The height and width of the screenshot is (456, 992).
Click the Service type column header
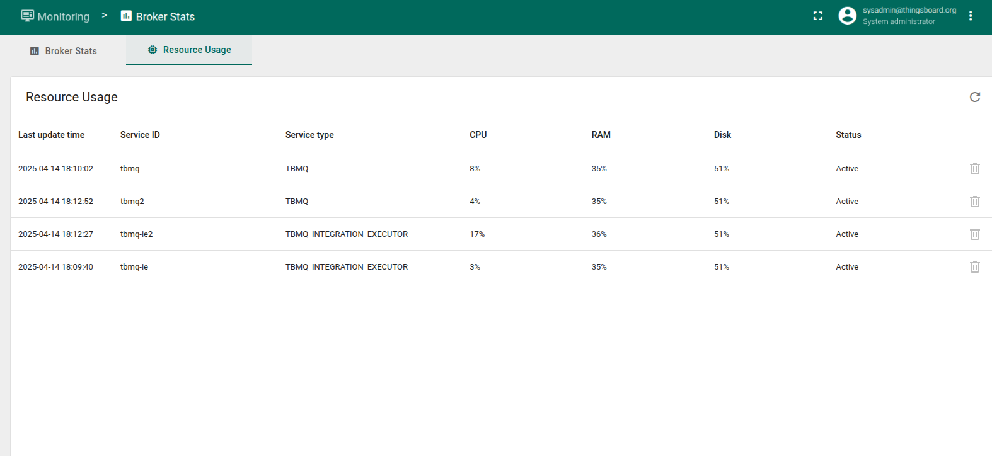click(309, 135)
